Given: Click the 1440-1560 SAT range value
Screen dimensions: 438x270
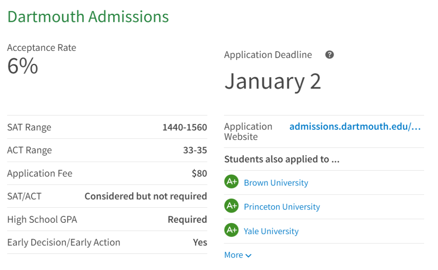Looking at the screenshot, I should (x=185, y=127).
